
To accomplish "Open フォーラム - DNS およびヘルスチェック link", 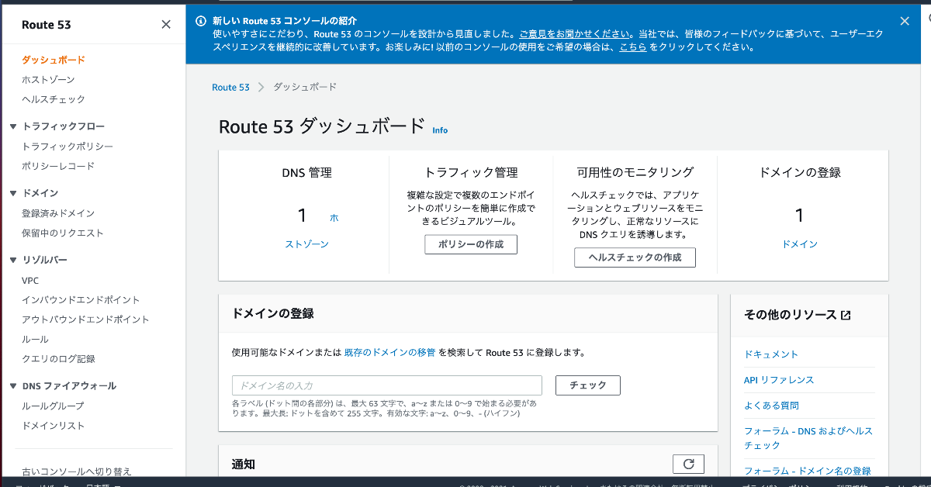I will (808, 438).
